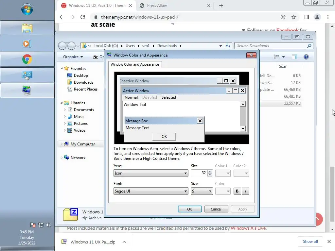Open File Explorer from the taskbar
Screen dimensions: 335x251
(x=27, y=28)
